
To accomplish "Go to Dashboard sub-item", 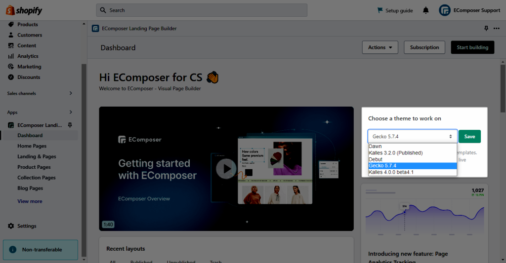I will (x=30, y=135).
